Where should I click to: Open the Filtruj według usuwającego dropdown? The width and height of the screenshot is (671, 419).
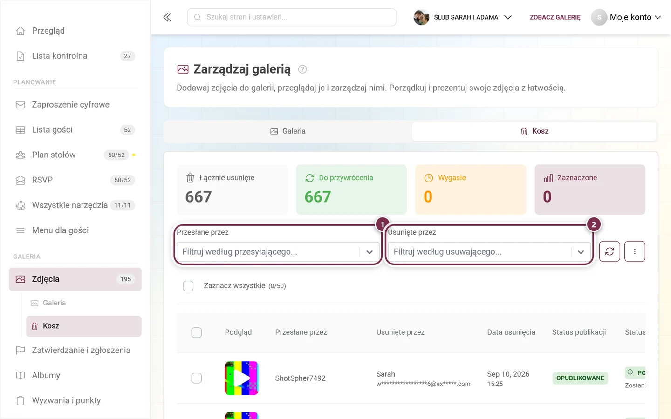(x=489, y=252)
